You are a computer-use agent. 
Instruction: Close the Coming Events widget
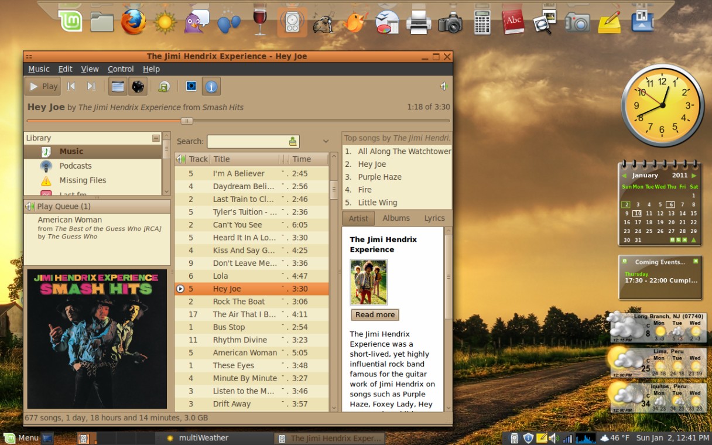pyautogui.click(x=696, y=261)
